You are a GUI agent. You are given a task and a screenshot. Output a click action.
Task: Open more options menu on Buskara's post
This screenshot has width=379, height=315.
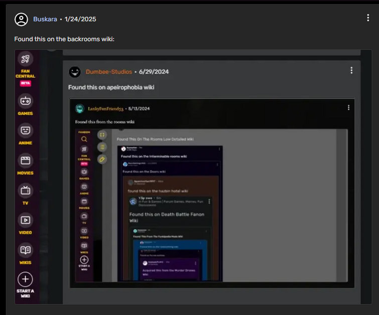(368, 18)
